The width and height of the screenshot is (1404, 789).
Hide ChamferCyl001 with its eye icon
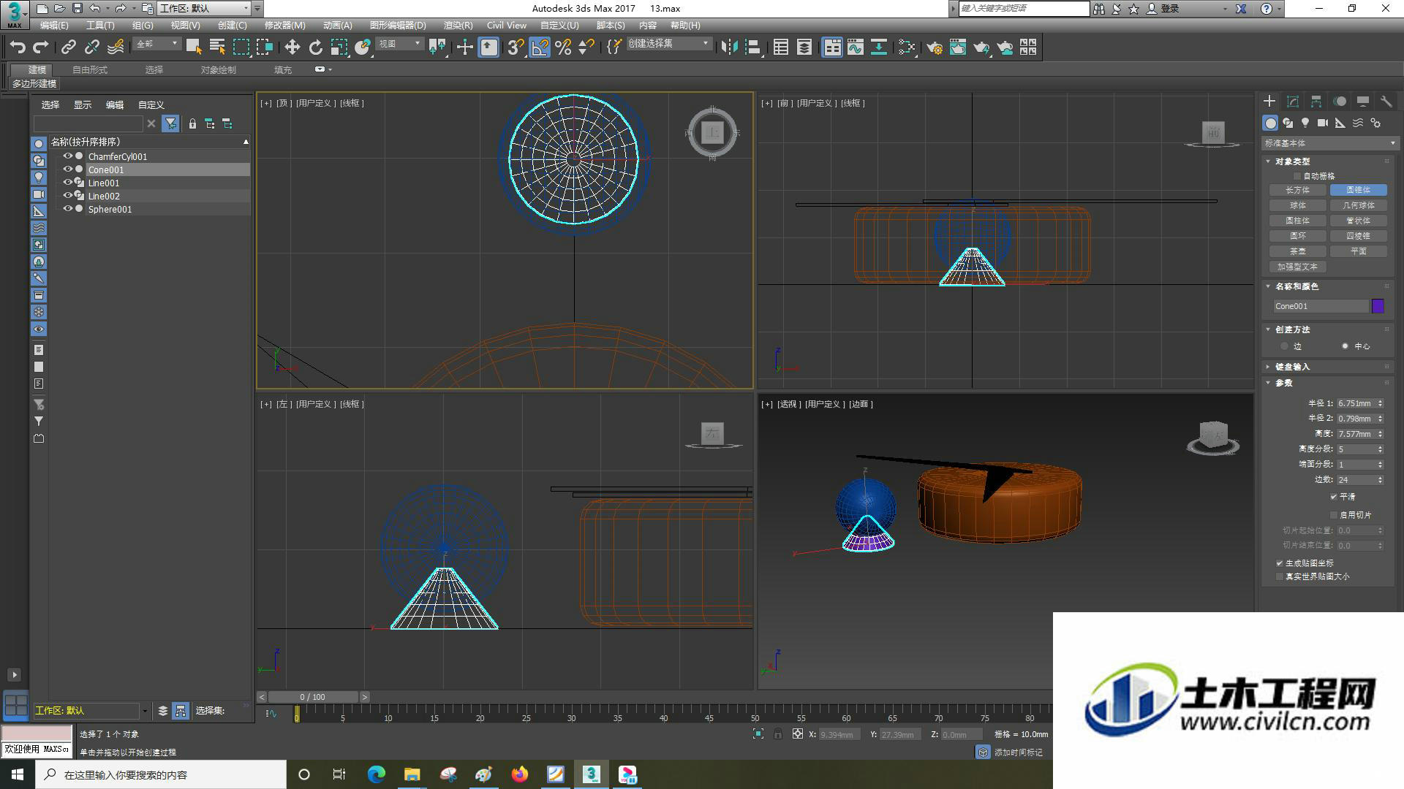(68, 156)
